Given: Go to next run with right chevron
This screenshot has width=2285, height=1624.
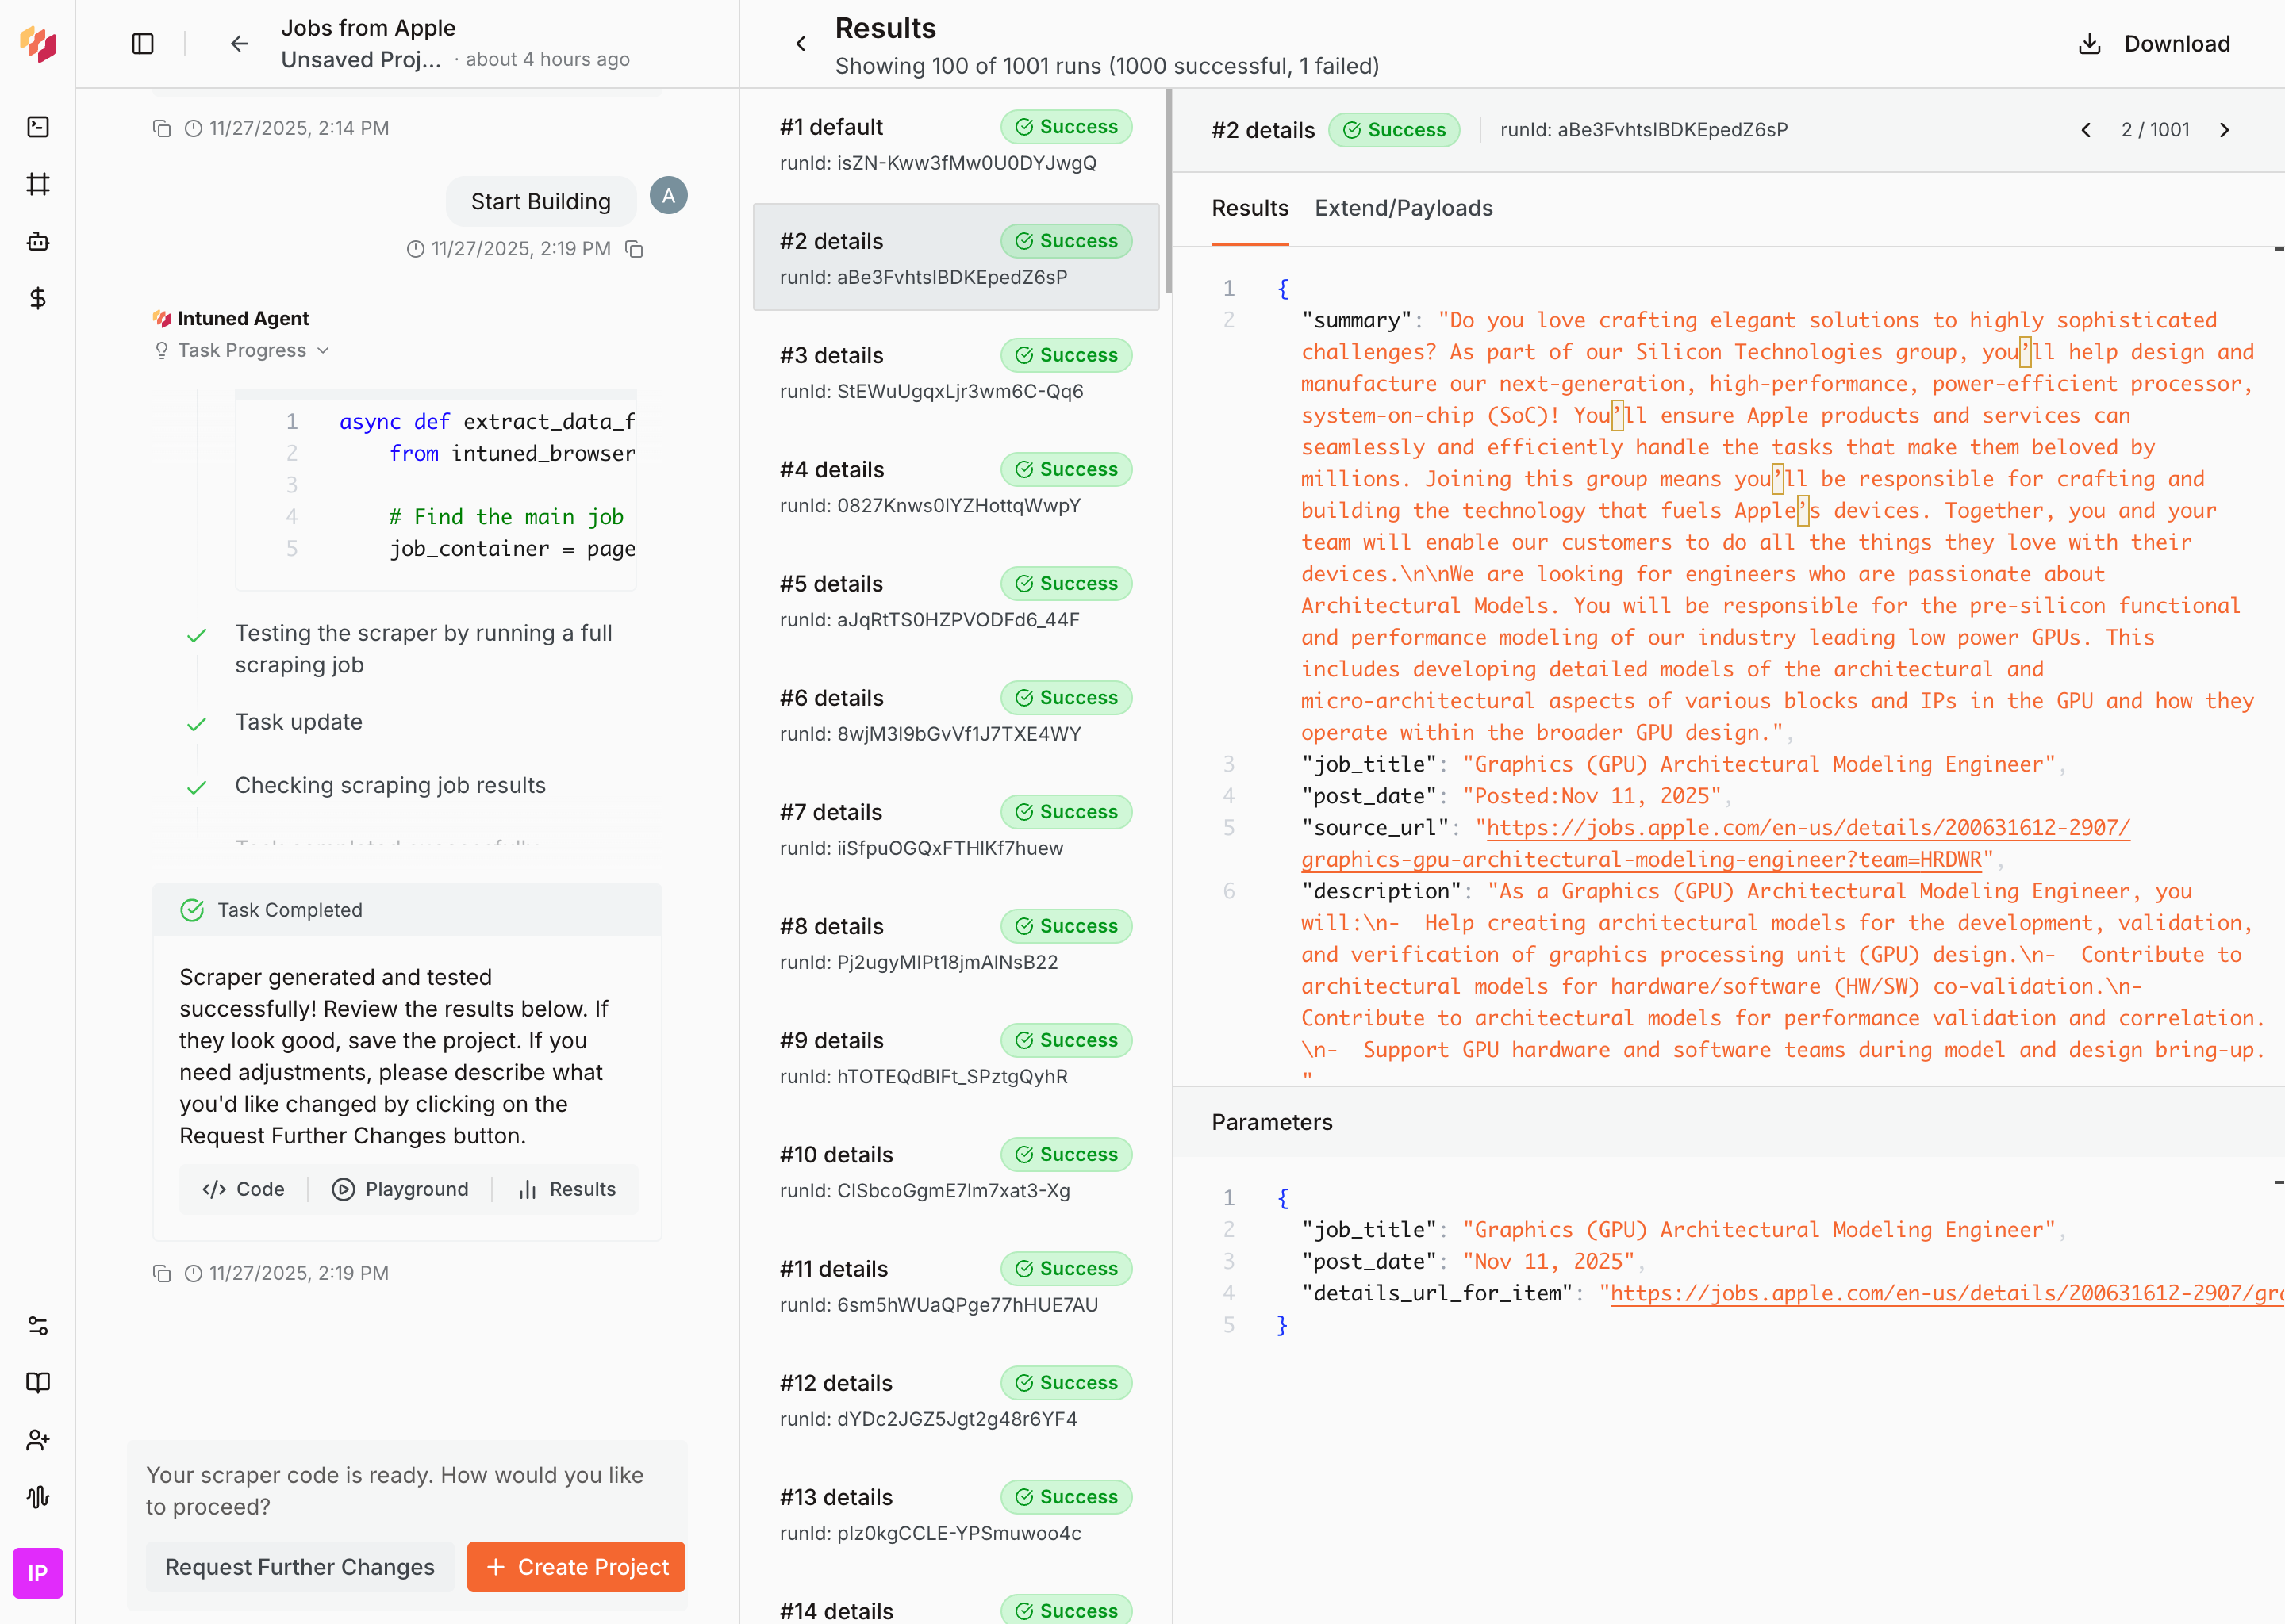Looking at the screenshot, I should pos(2224,130).
